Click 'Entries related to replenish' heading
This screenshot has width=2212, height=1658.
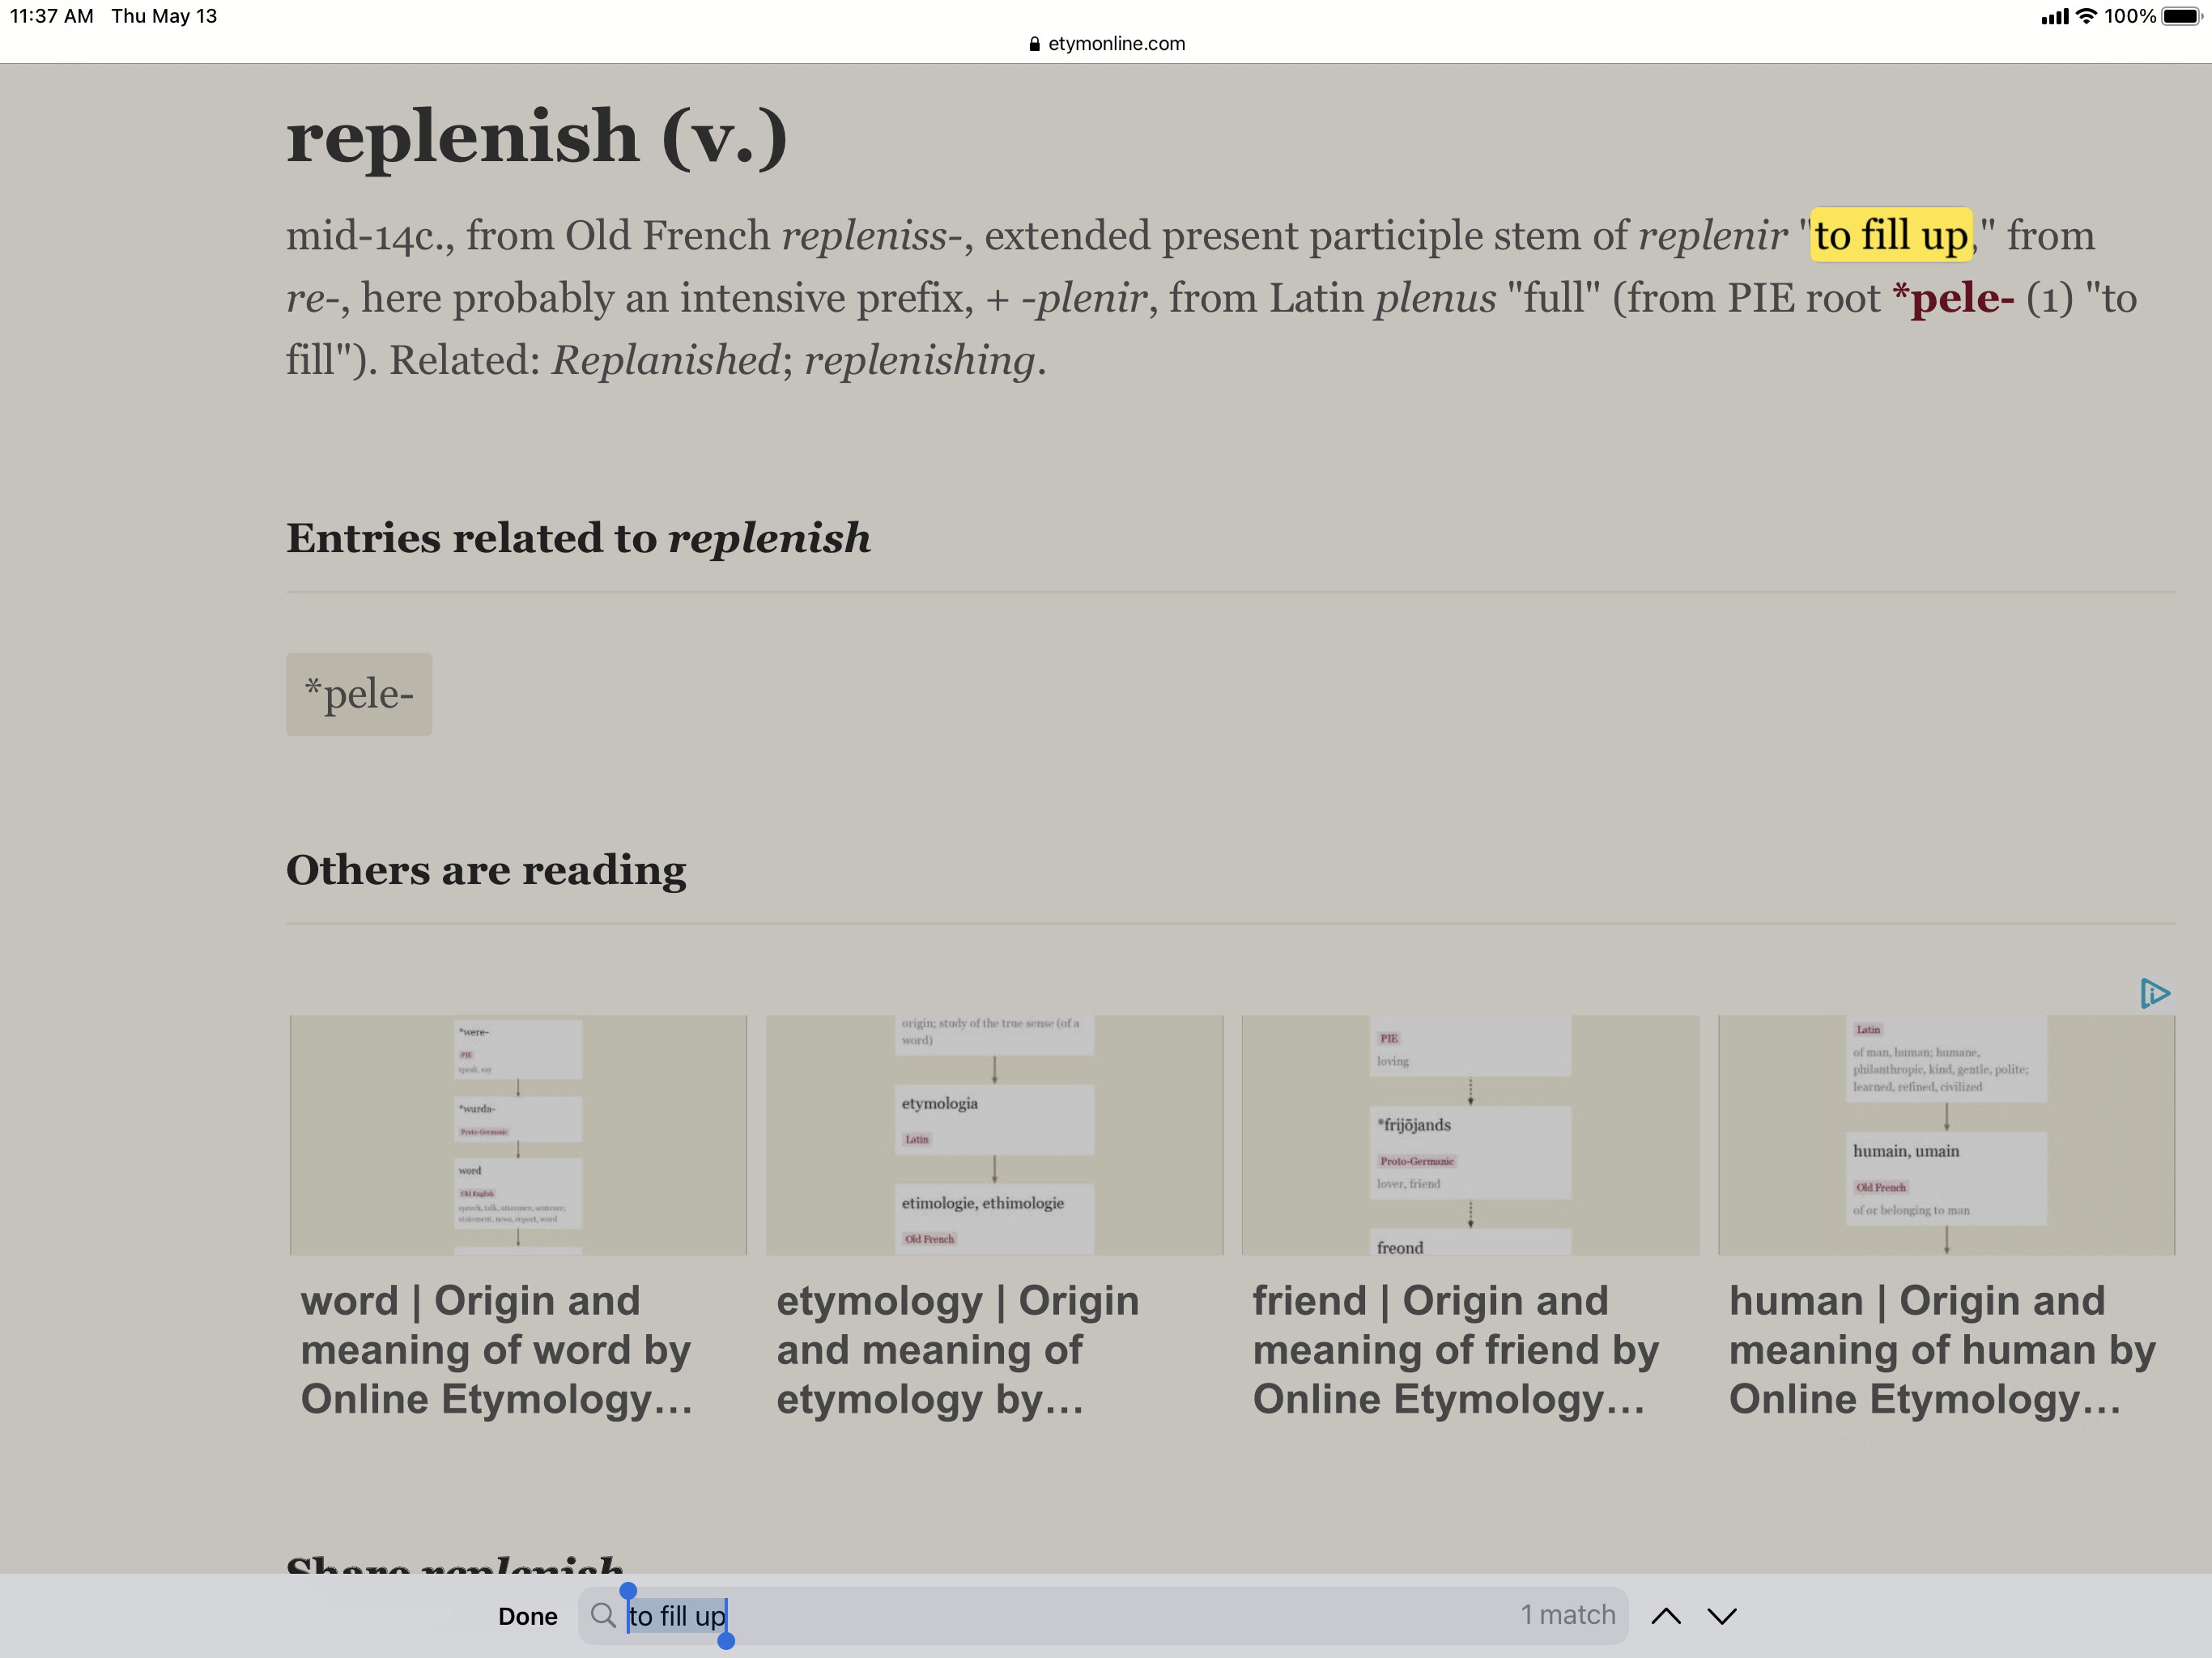click(578, 538)
